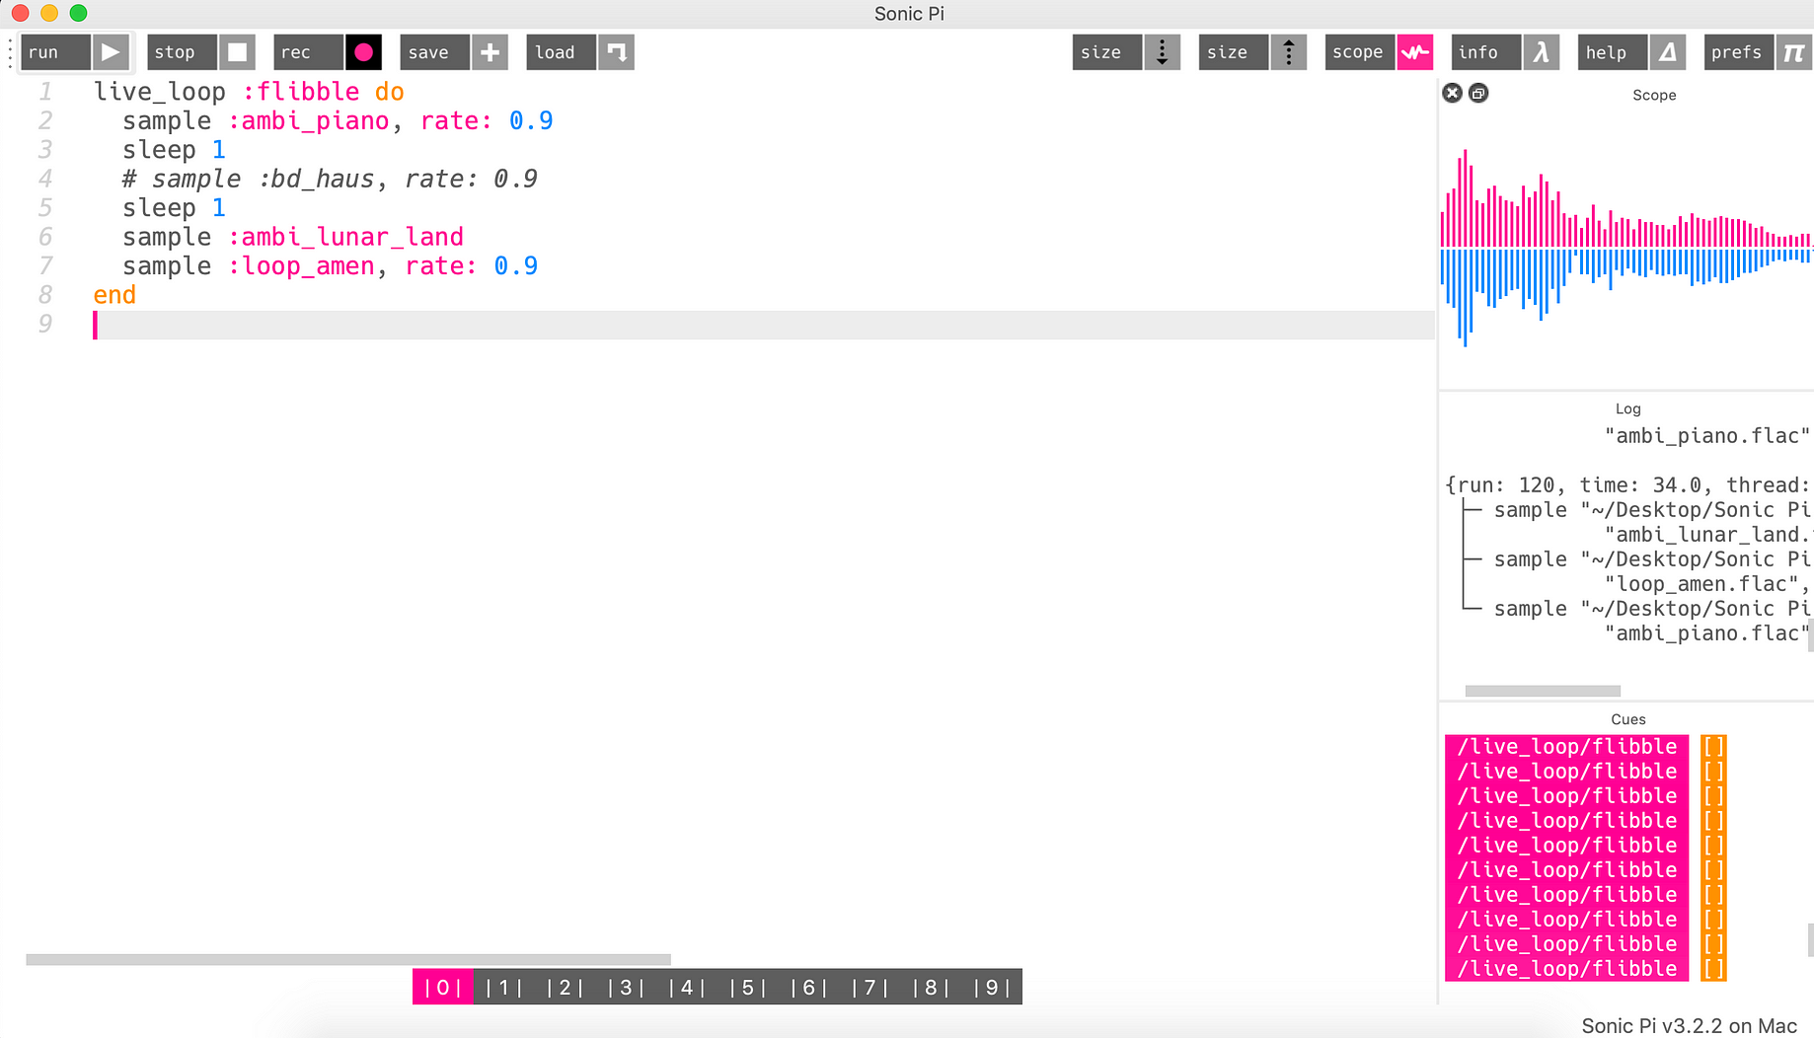Click the help text button
Viewport: 1814px width, 1038px height.
[1613, 52]
